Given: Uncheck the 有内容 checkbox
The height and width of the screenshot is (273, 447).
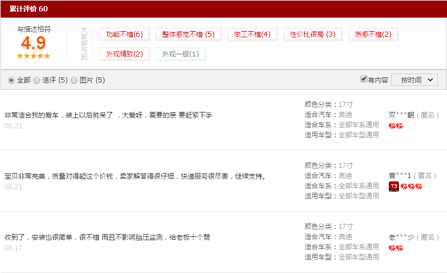Looking at the screenshot, I should pos(364,79).
